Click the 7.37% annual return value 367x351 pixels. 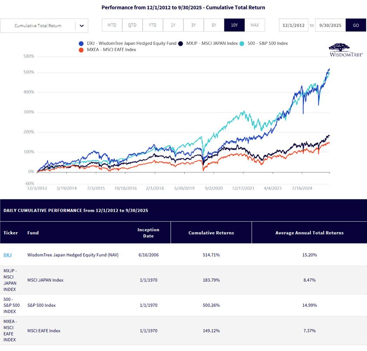pyautogui.click(x=309, y=331)
